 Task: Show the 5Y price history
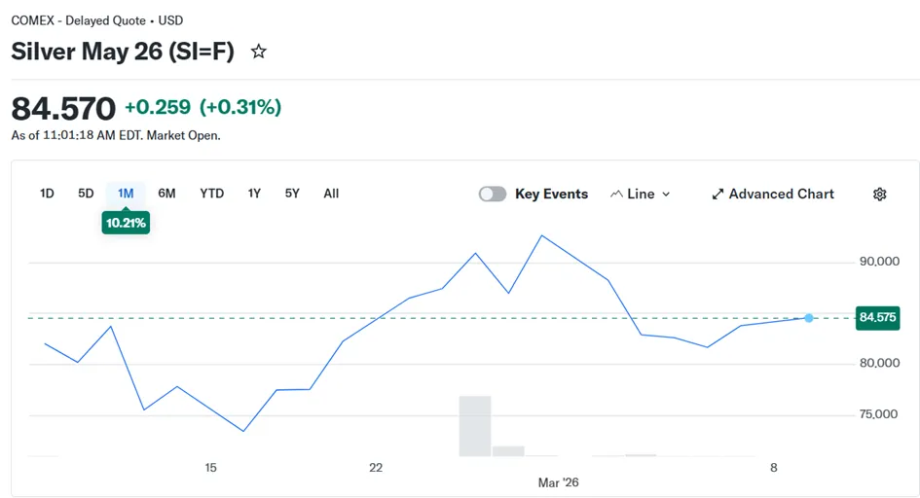click(292, 194)
